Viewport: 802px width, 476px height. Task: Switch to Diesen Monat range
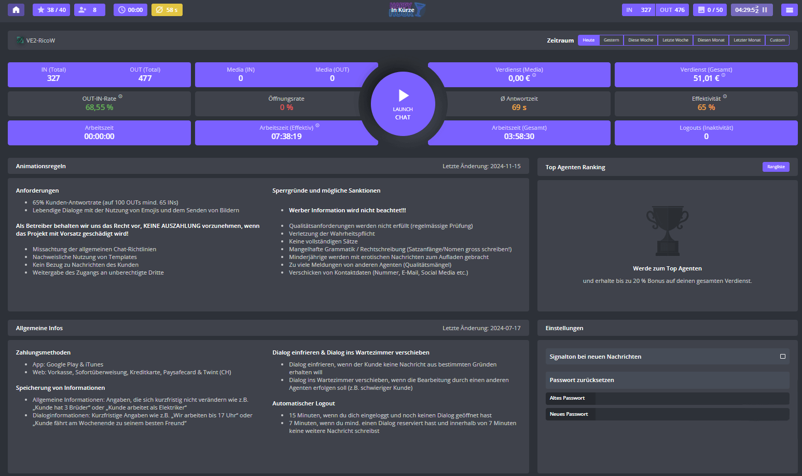[x=711, y=40]
